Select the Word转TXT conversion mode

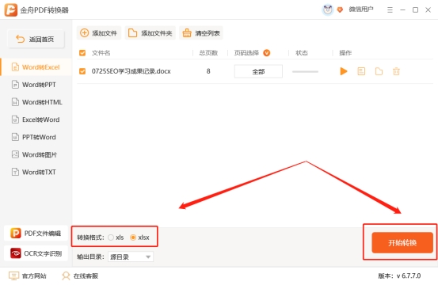(x=36, y=172)
